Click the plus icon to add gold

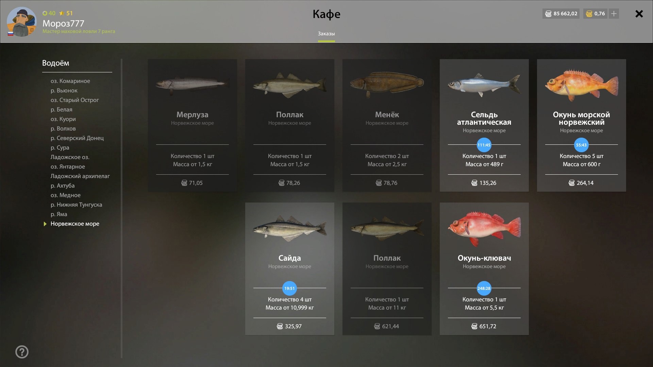click(x=614, y=14)
